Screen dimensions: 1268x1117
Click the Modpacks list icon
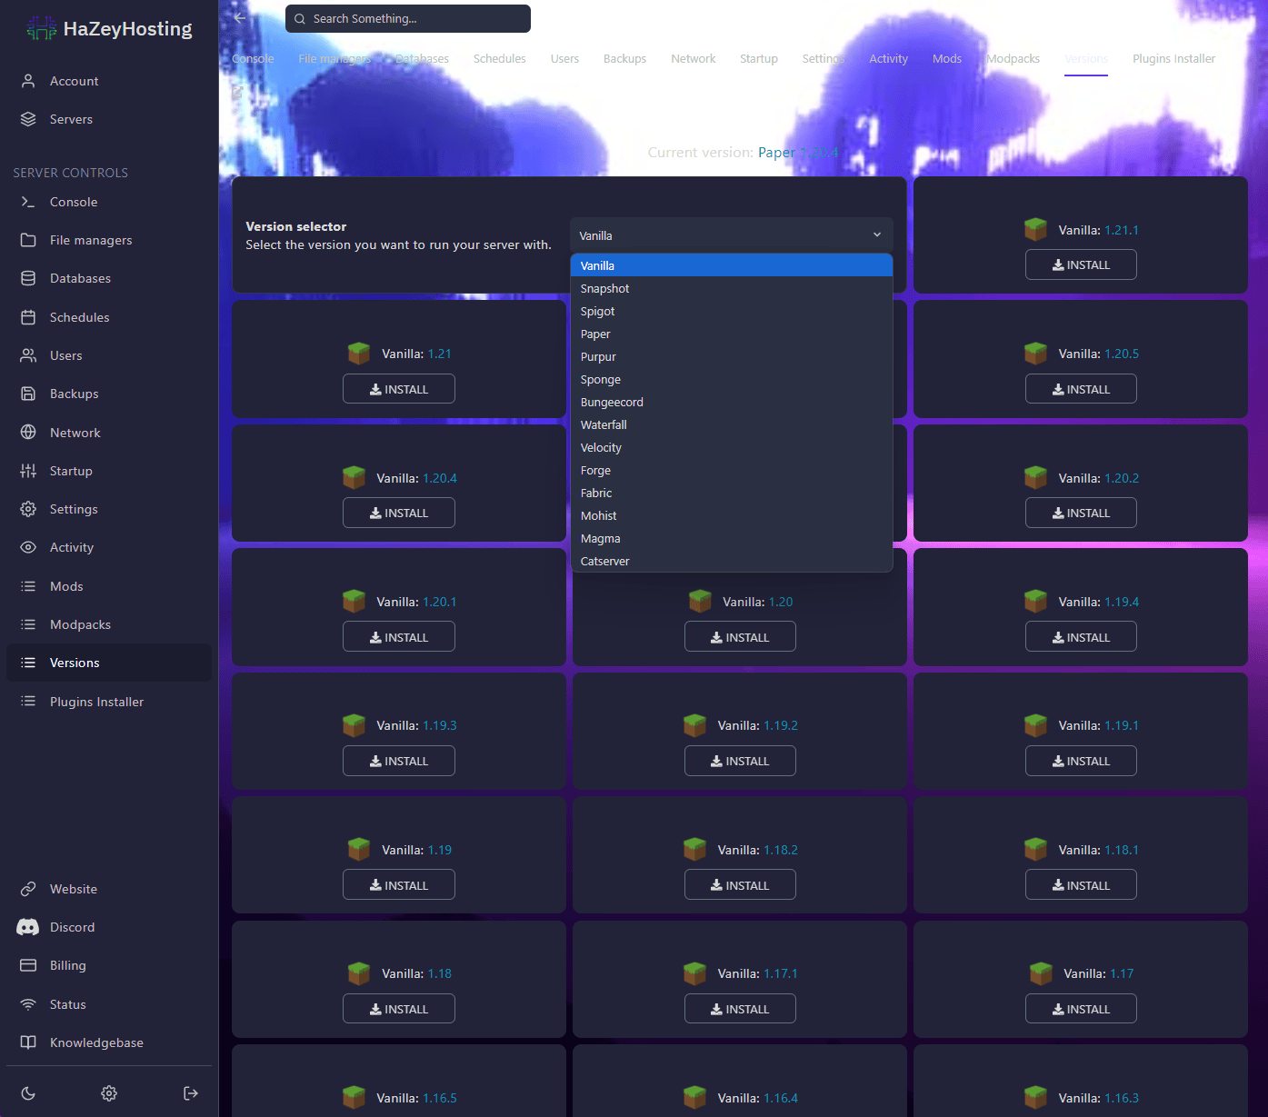point(28,624)
